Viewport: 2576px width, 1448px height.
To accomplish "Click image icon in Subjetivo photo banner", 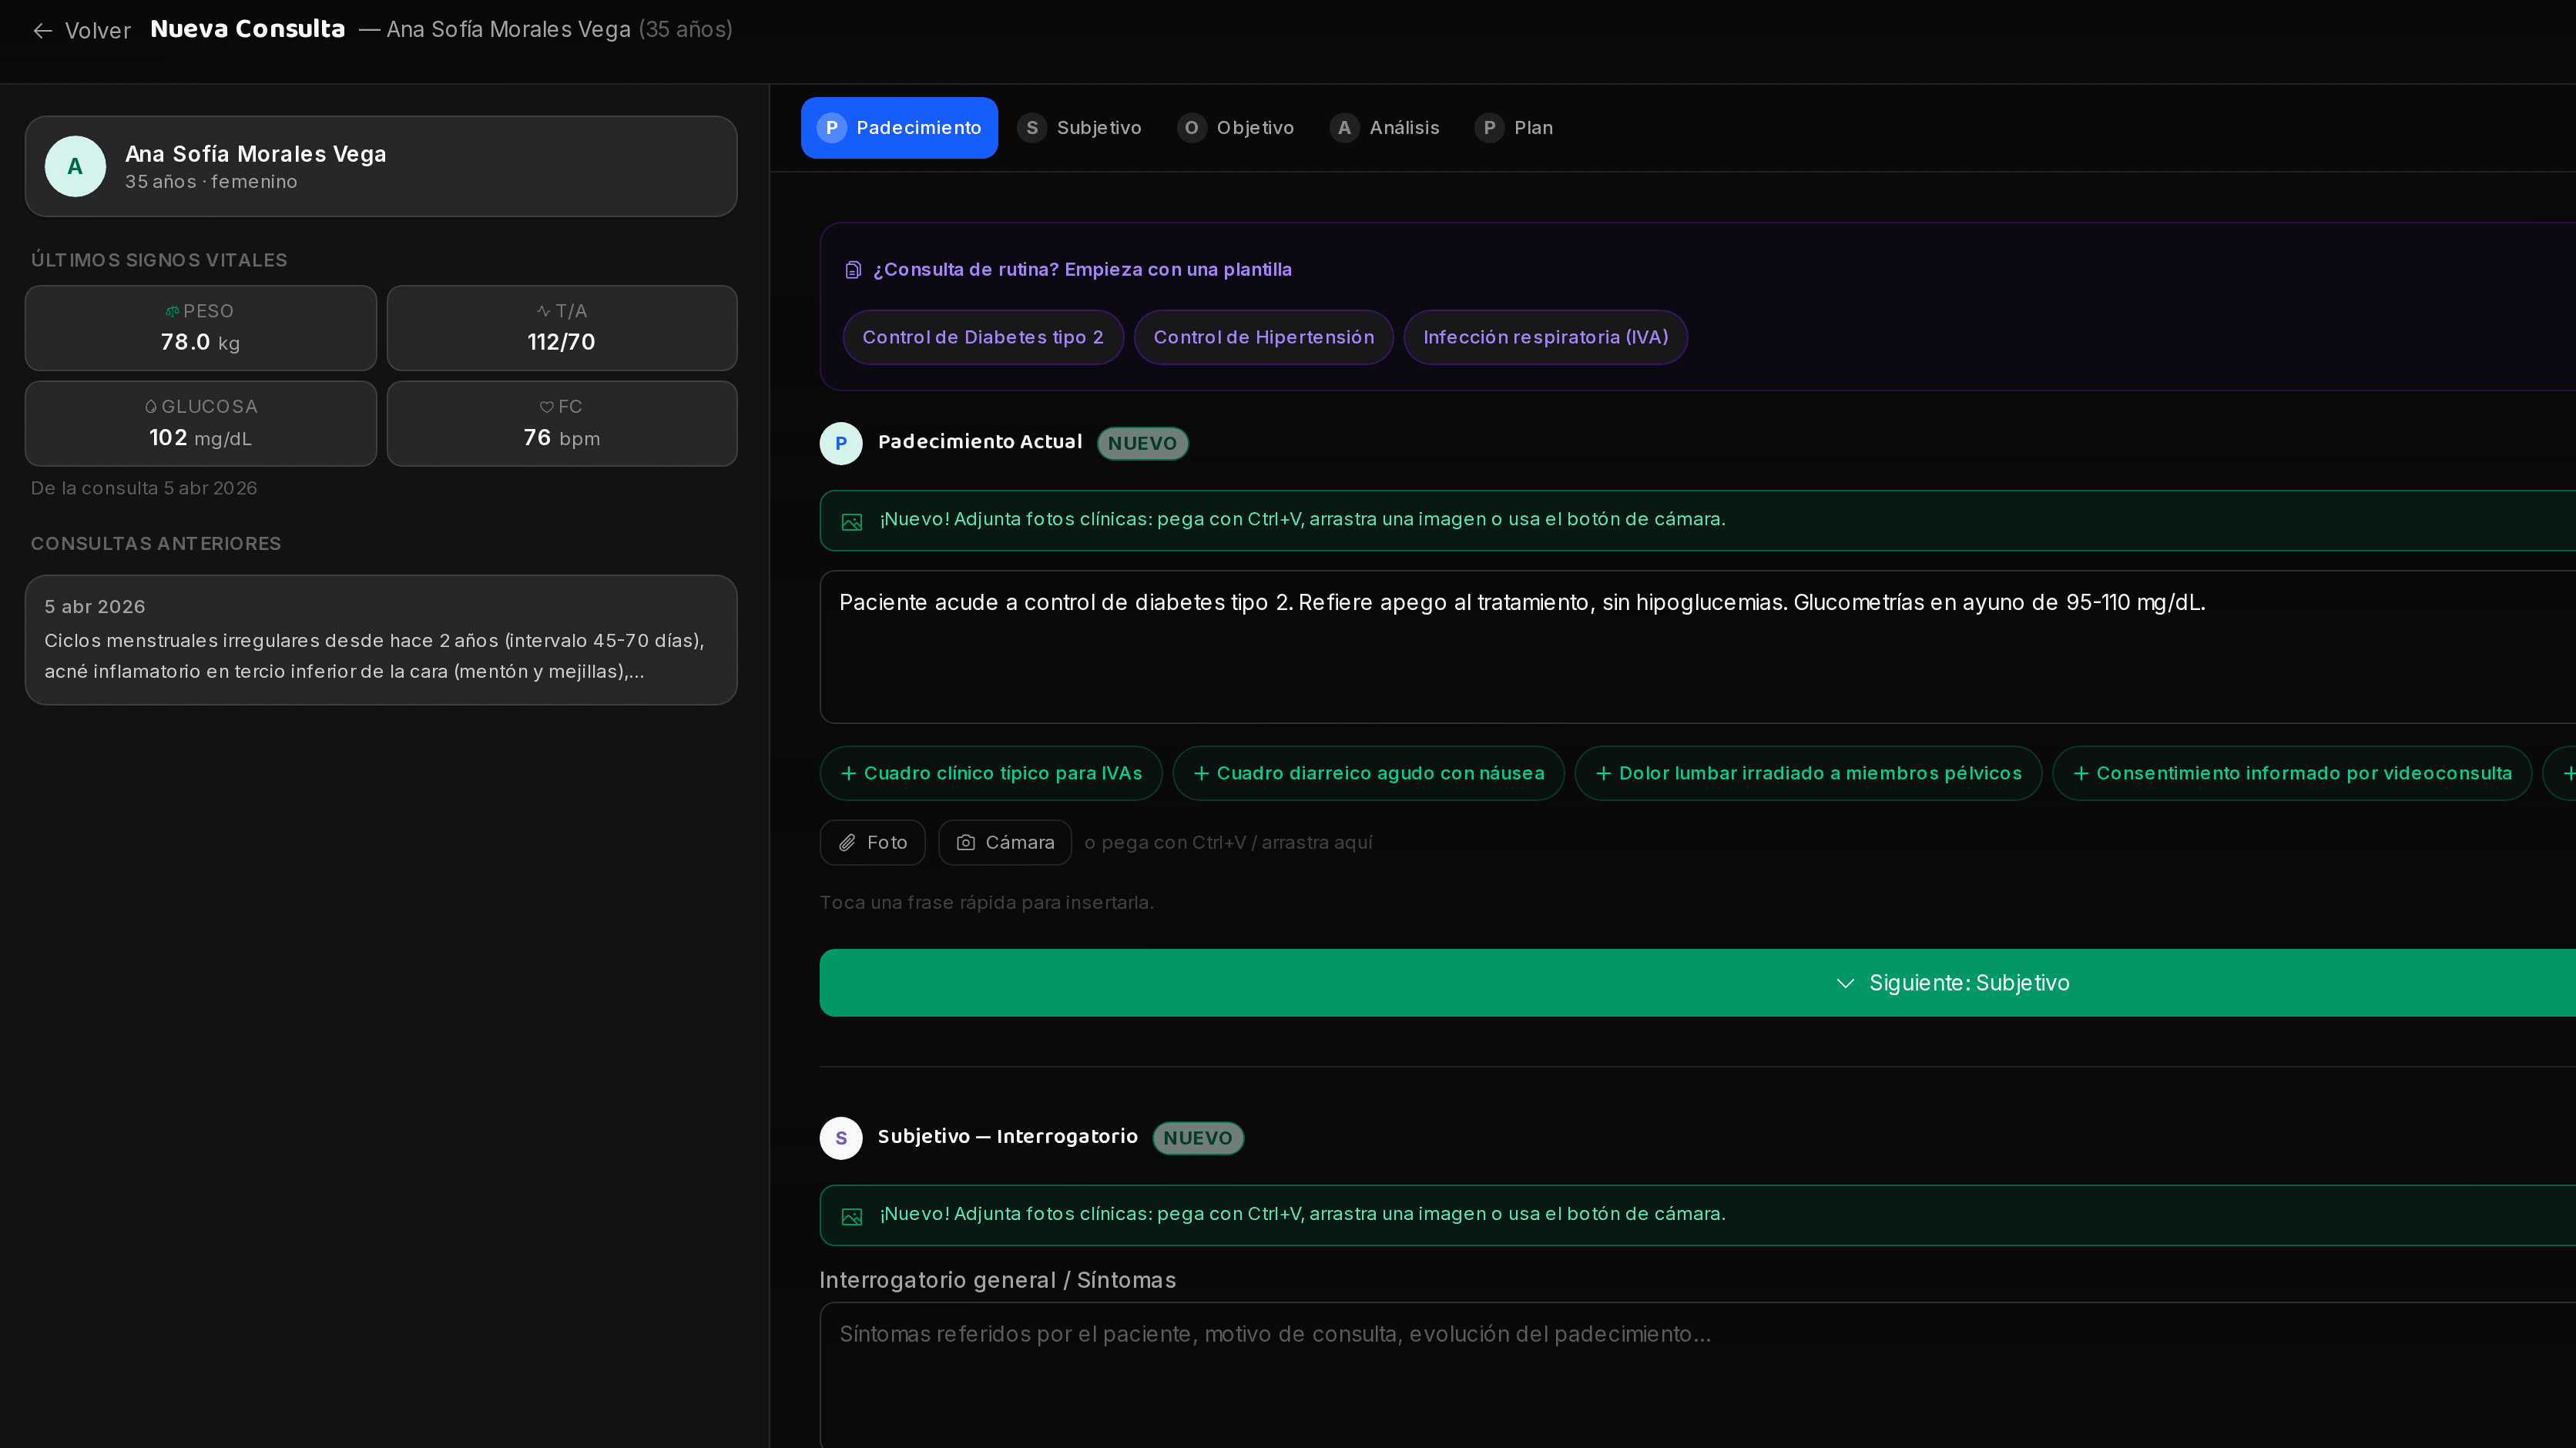I will 852,1216.
